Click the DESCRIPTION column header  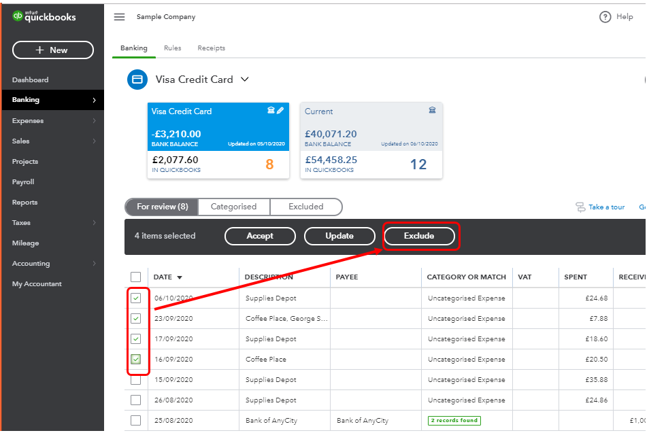click(269, 277)
